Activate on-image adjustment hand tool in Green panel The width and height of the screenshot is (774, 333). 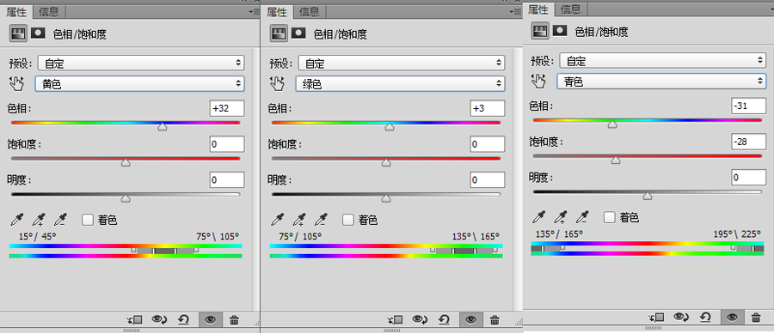click(x=278, y=84)
